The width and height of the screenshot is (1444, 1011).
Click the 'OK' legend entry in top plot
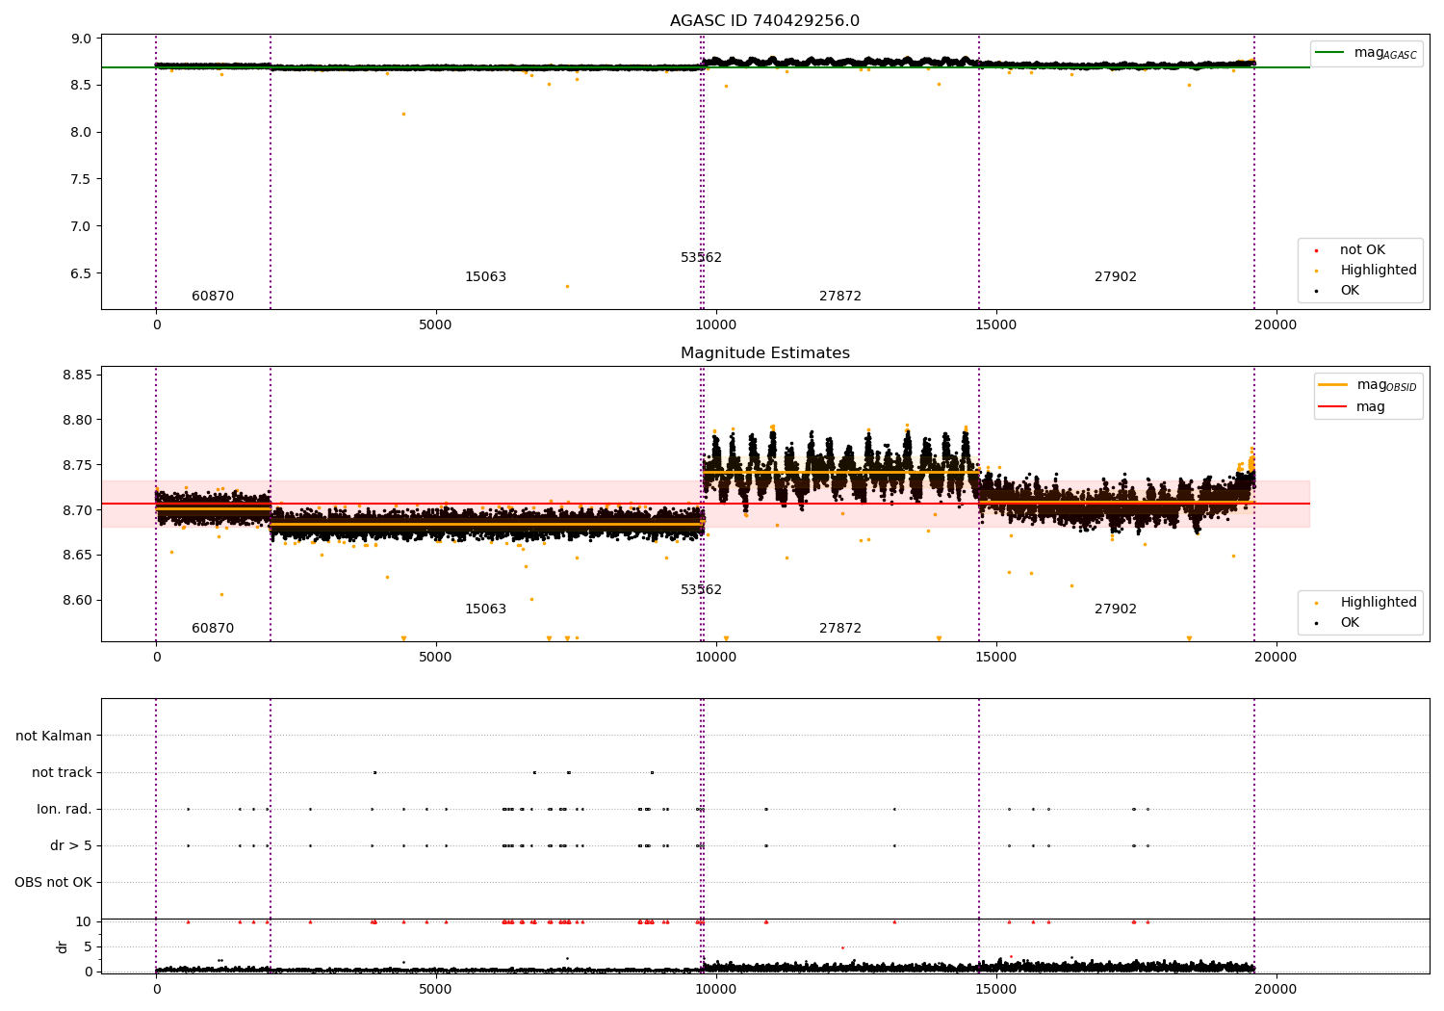1338,291
